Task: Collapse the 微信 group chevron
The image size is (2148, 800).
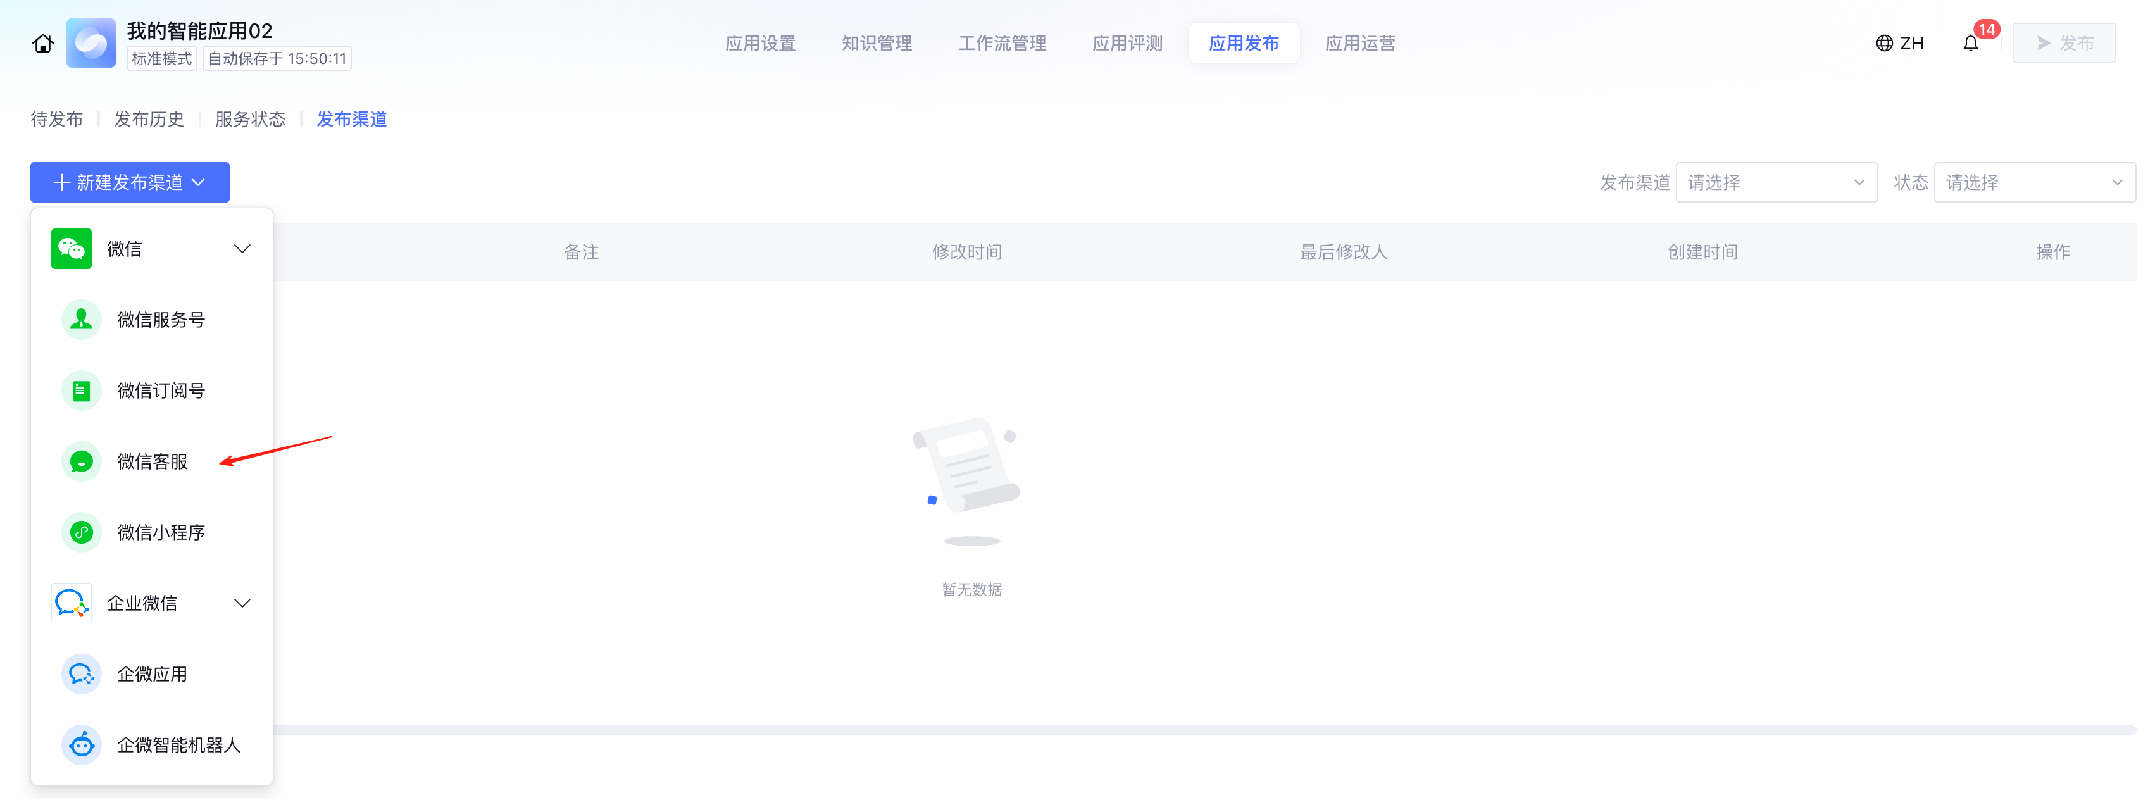Action: [242, 249]
